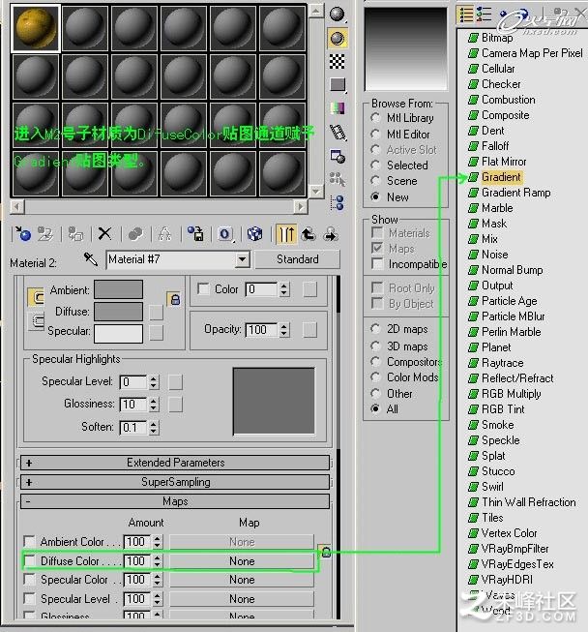This screenshot has width=588, height=632.
Task: Click the Sample UV Tiling icon
Action: (x=338, y=84)
